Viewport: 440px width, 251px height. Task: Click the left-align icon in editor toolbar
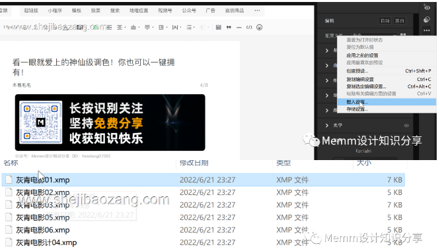(109, 27)
